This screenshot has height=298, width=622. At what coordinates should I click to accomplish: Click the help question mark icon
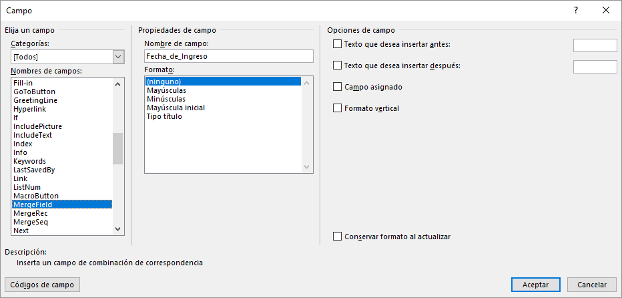point(575,11)
